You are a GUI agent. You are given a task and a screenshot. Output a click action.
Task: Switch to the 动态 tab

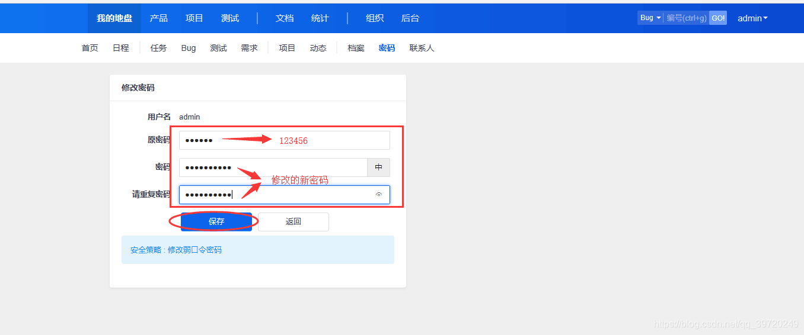tap(318, 48)
